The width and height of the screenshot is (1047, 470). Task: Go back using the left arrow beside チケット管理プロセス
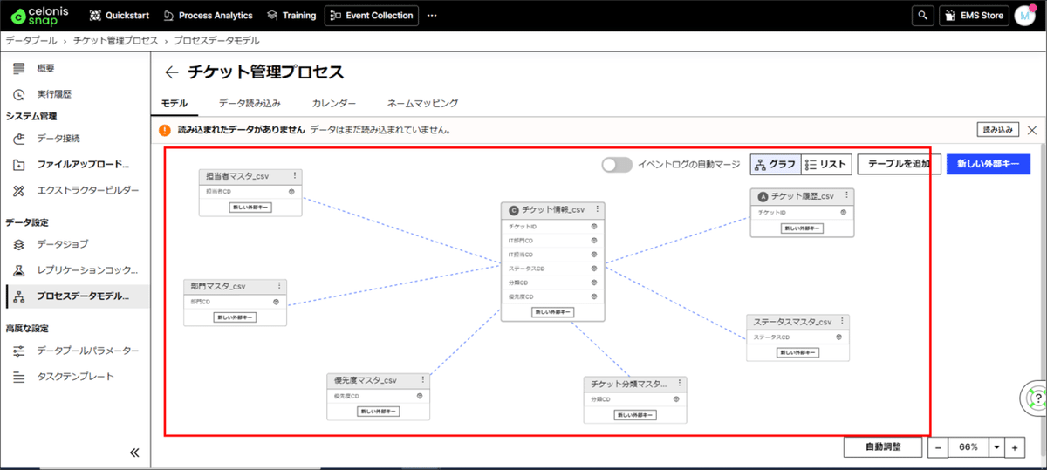(171, 72)
